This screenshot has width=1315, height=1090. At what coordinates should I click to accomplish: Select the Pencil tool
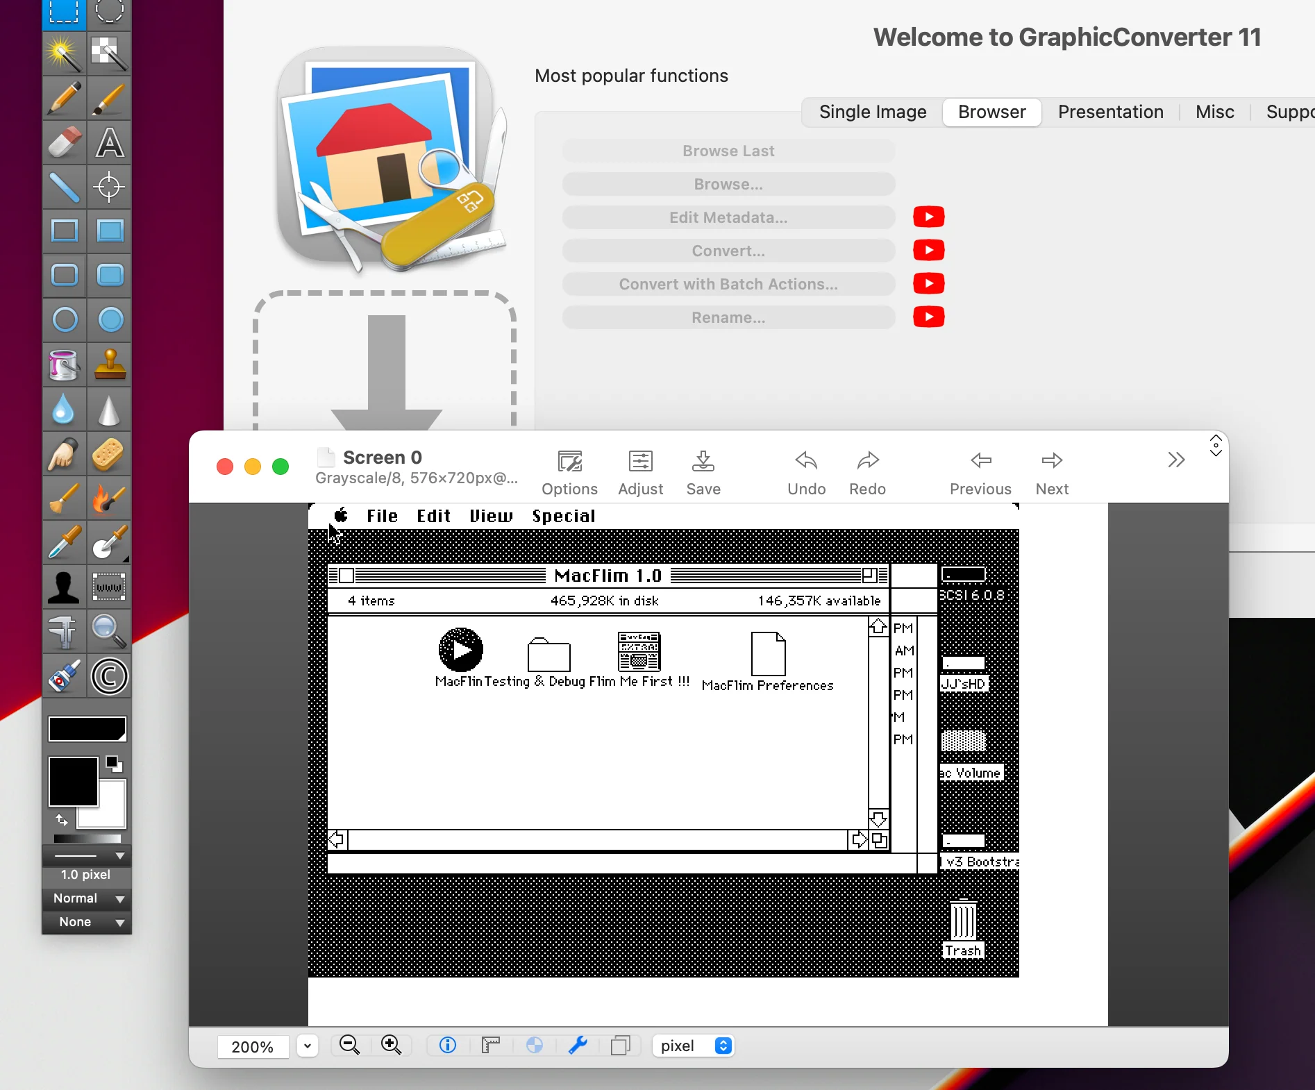click(64, 98)
